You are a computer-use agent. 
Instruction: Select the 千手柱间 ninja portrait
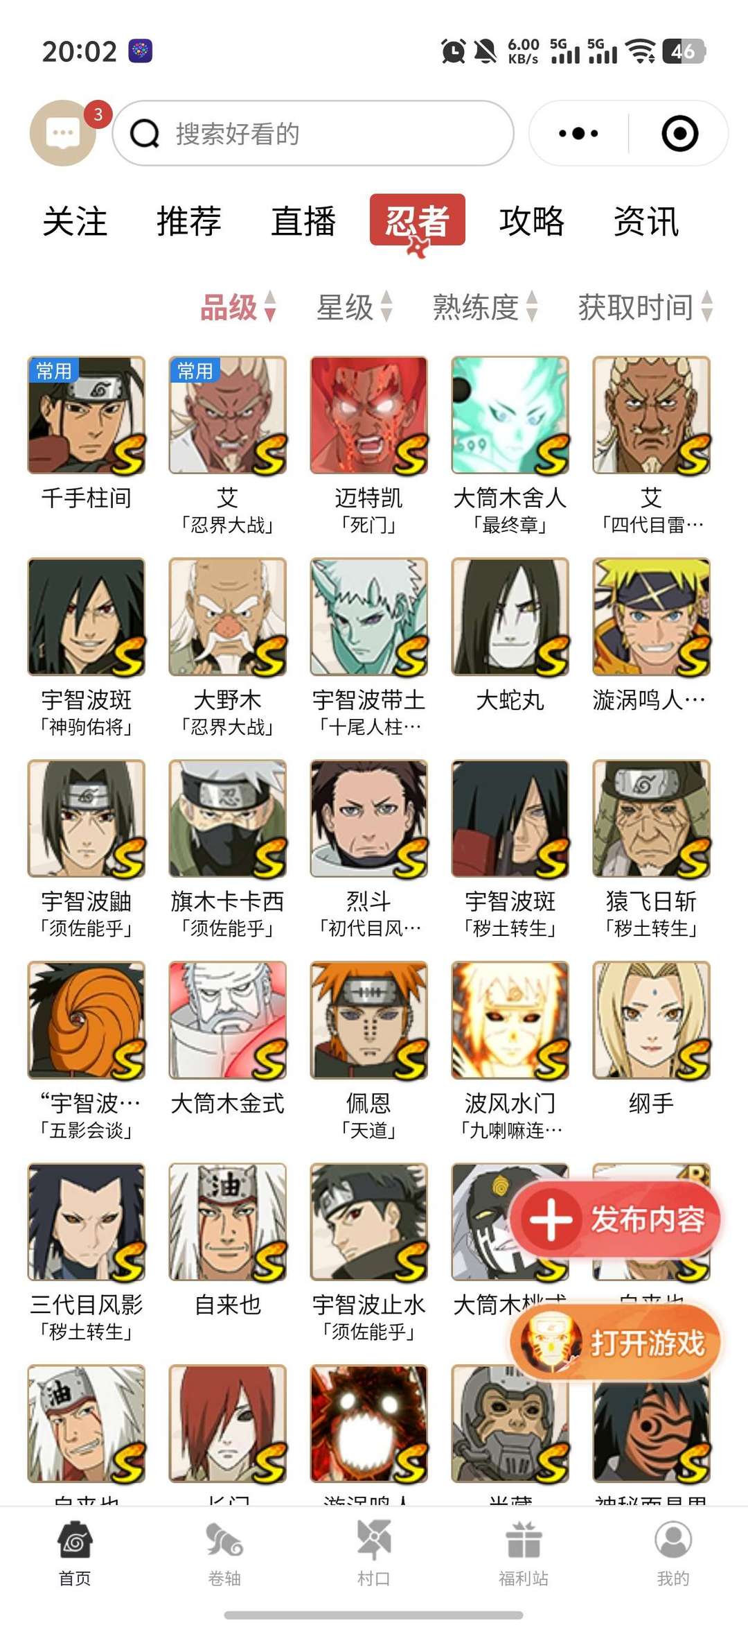tap(87, 415)
